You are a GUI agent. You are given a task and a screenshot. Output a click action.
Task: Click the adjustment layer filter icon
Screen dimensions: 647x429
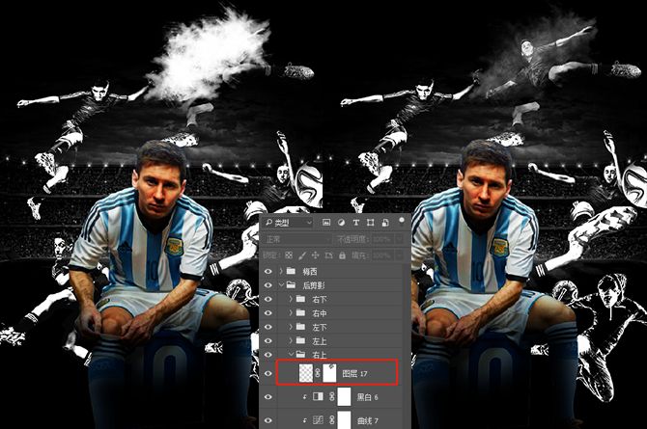[x=341, y=223]
